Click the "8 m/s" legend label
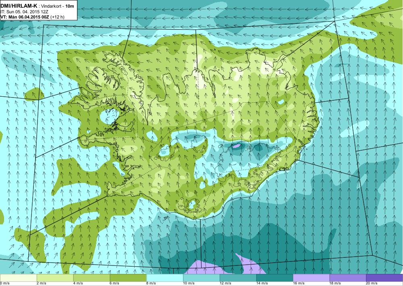The width and height of the screenshot is (403, 286). click(152, 284)
